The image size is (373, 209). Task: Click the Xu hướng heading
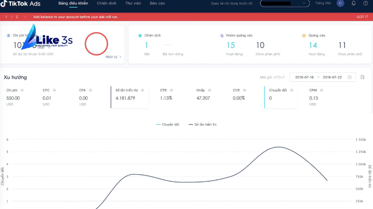click(x=15, y=77)
